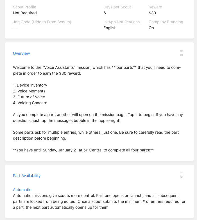Click the "Not Required" scout profile value
This screenshot has width=197, height=220.
[x=25, y=13]
